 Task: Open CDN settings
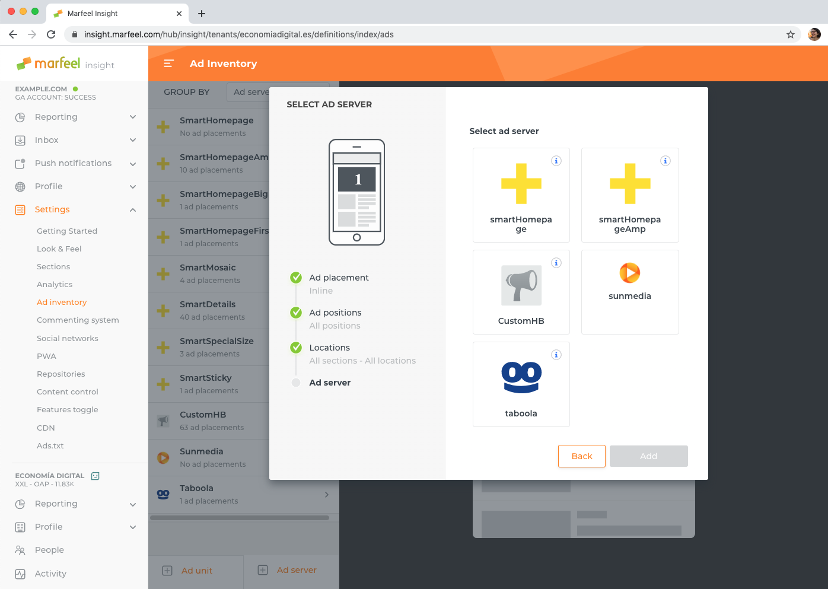[46, 428]
